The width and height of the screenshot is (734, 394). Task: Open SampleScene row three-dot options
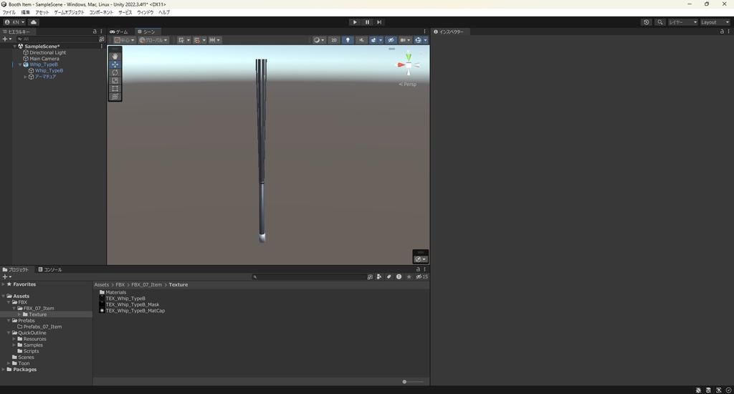click(x=102, y=47)
